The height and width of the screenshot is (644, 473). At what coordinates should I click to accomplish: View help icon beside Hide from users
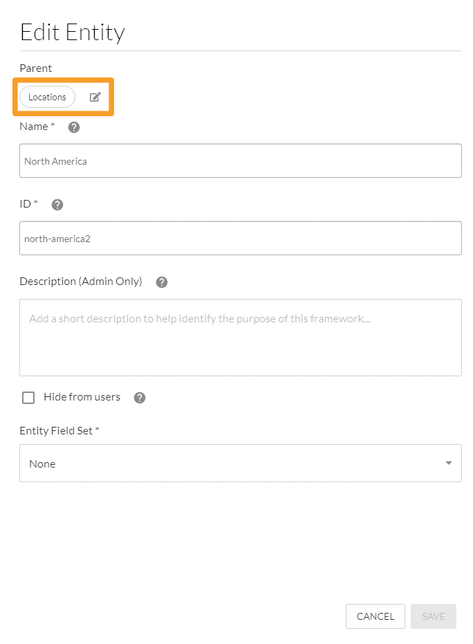click(140, 398)
